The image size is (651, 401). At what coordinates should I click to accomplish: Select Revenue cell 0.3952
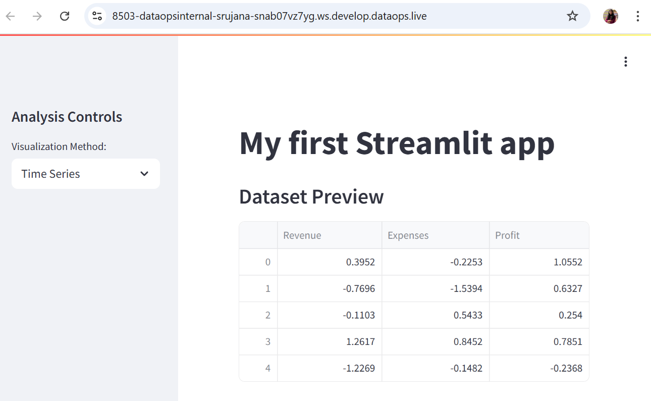[330, 262]
